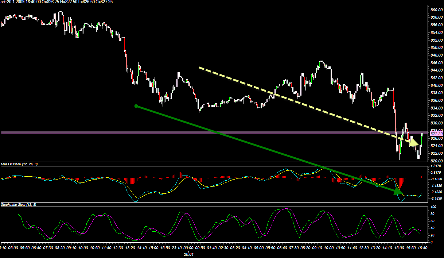The image size is (444, 258).
Task: Click the 838.00 price axis label
Action: [x=436, y=93]
